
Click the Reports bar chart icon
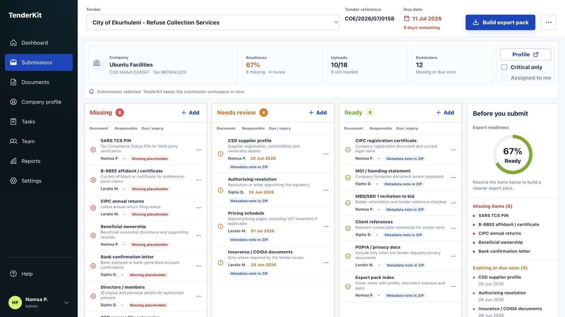tap(13, 161)
